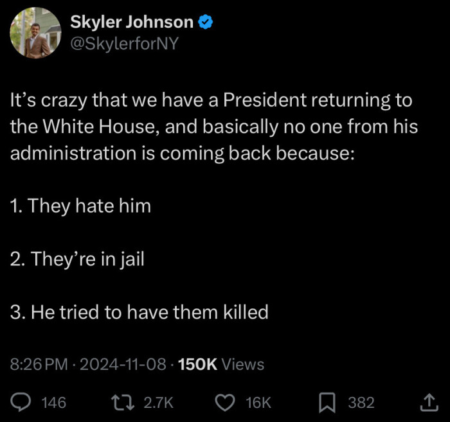Click the 382 bookmarks count

(361, 403)
